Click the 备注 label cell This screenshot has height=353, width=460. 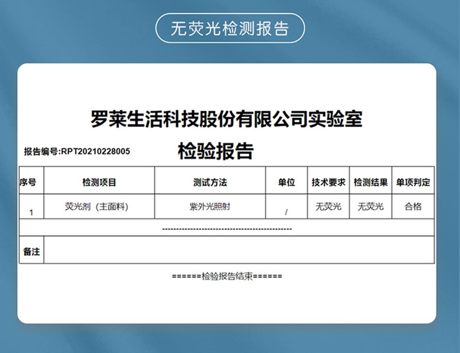pyautogui.click(x=31, y=250)
